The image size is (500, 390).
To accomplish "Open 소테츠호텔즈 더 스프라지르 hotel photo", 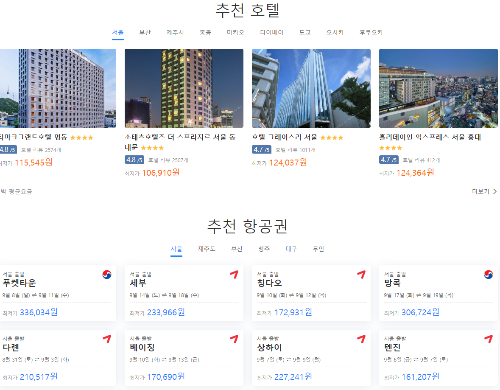I will pos(184,88).
